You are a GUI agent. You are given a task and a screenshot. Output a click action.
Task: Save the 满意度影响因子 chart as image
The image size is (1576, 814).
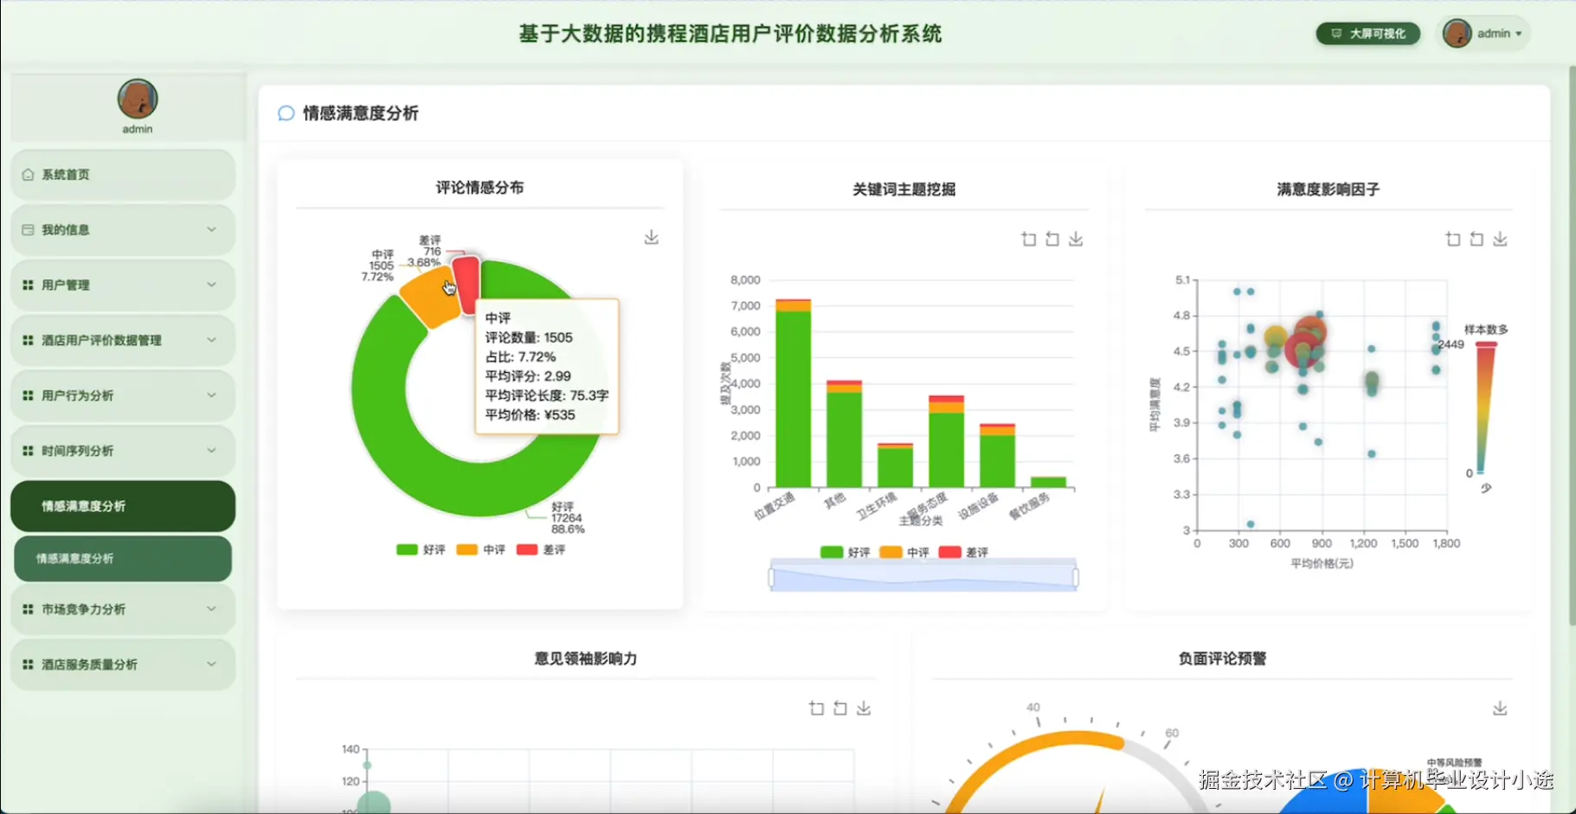tap(1501, 239)
